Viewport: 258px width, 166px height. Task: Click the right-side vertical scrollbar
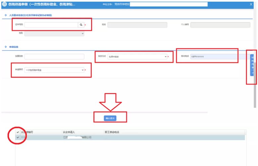pos(255,83)
